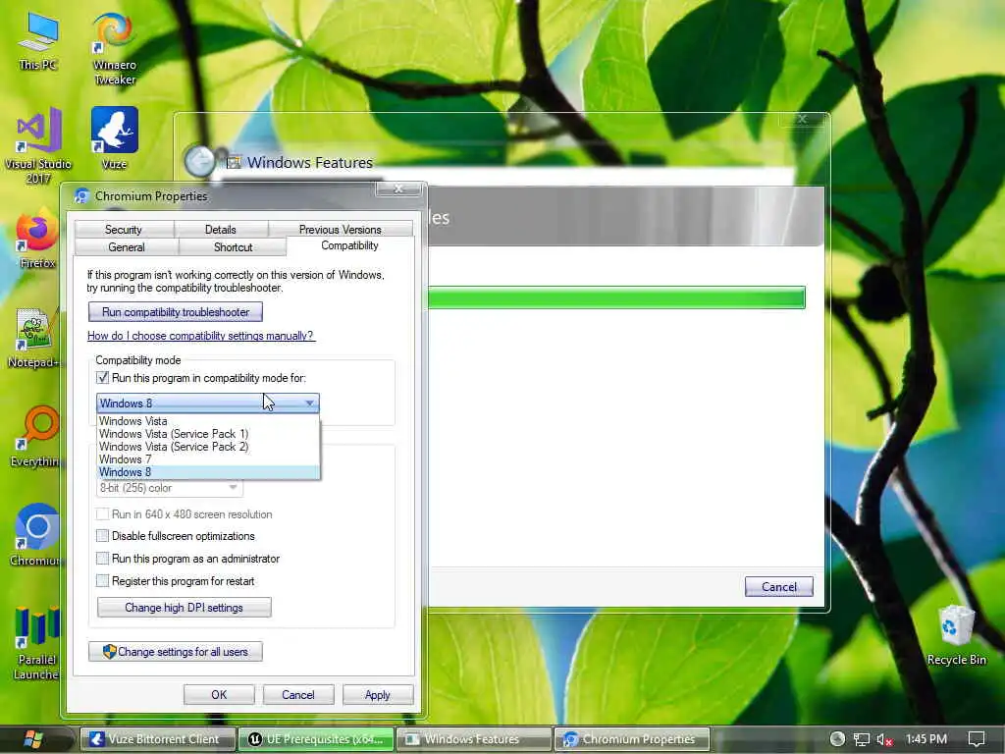Close the Chromium Properties dialog
1005x754 pixels.
coord(398,188)
